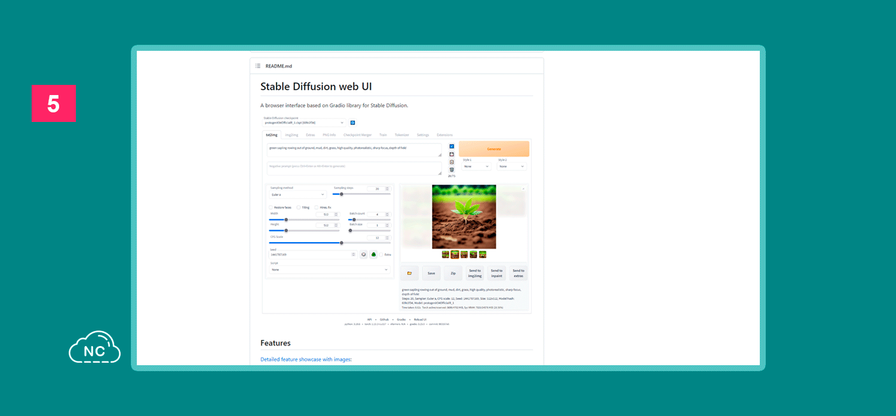Toggle the Tiling checkbox
This screenshot has width=896, height=416.
pos(299,207)
